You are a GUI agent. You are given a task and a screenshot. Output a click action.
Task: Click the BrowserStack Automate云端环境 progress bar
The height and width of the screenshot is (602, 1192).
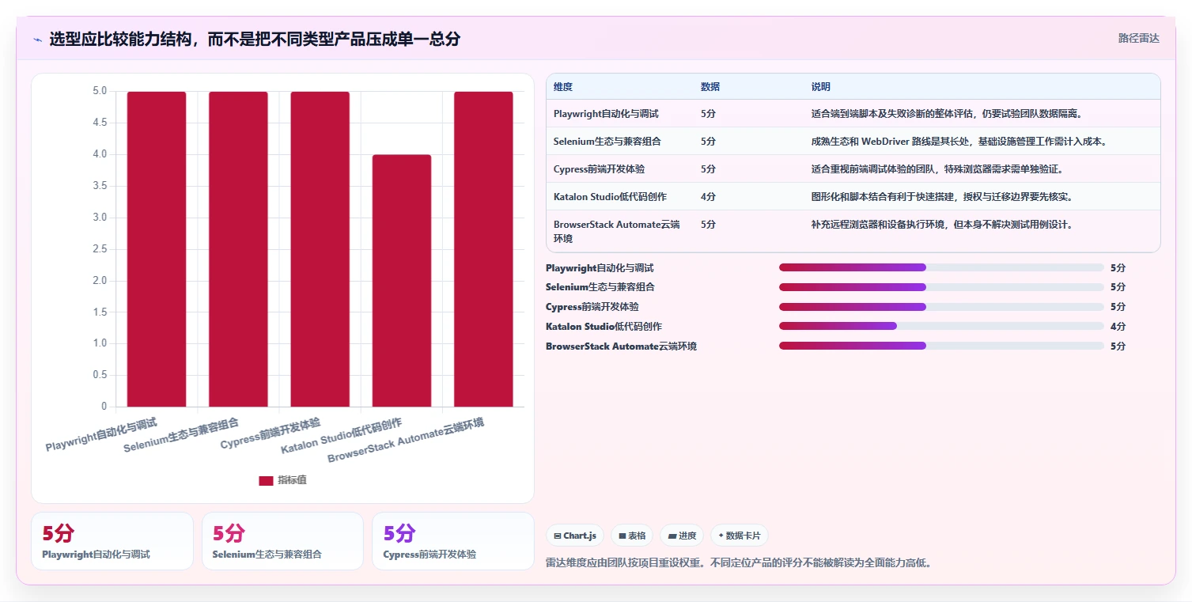941,346
